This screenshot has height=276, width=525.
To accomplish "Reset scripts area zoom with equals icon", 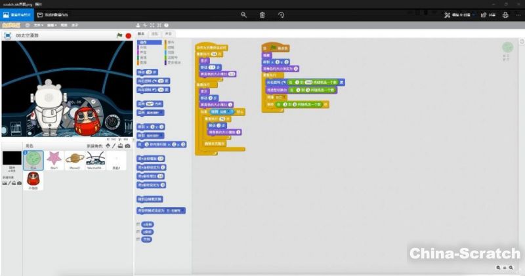I will point(505,267).
